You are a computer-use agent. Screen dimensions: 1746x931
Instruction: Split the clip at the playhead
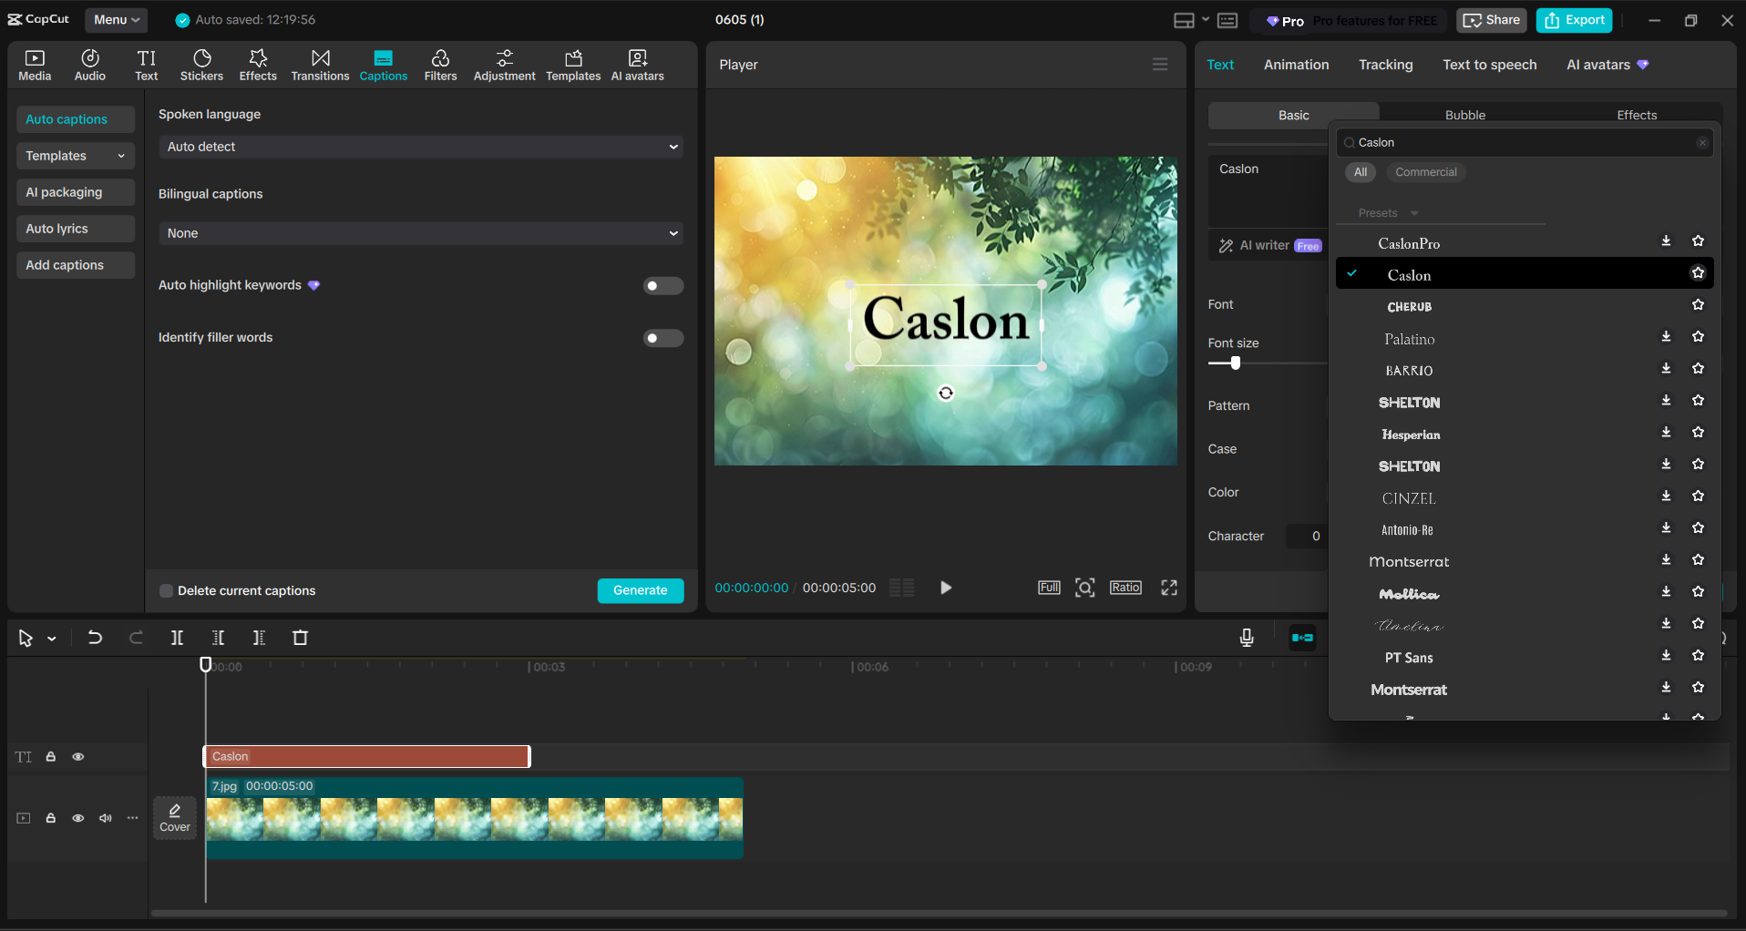coord(177,638)
